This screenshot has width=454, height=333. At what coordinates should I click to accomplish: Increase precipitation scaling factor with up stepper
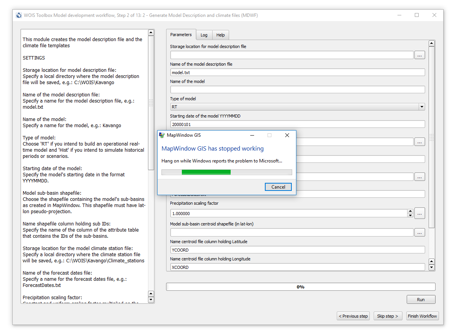[x=411, y=211]
